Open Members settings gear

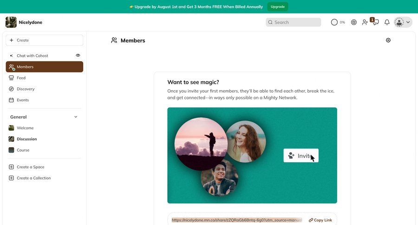tap(388, 40)
